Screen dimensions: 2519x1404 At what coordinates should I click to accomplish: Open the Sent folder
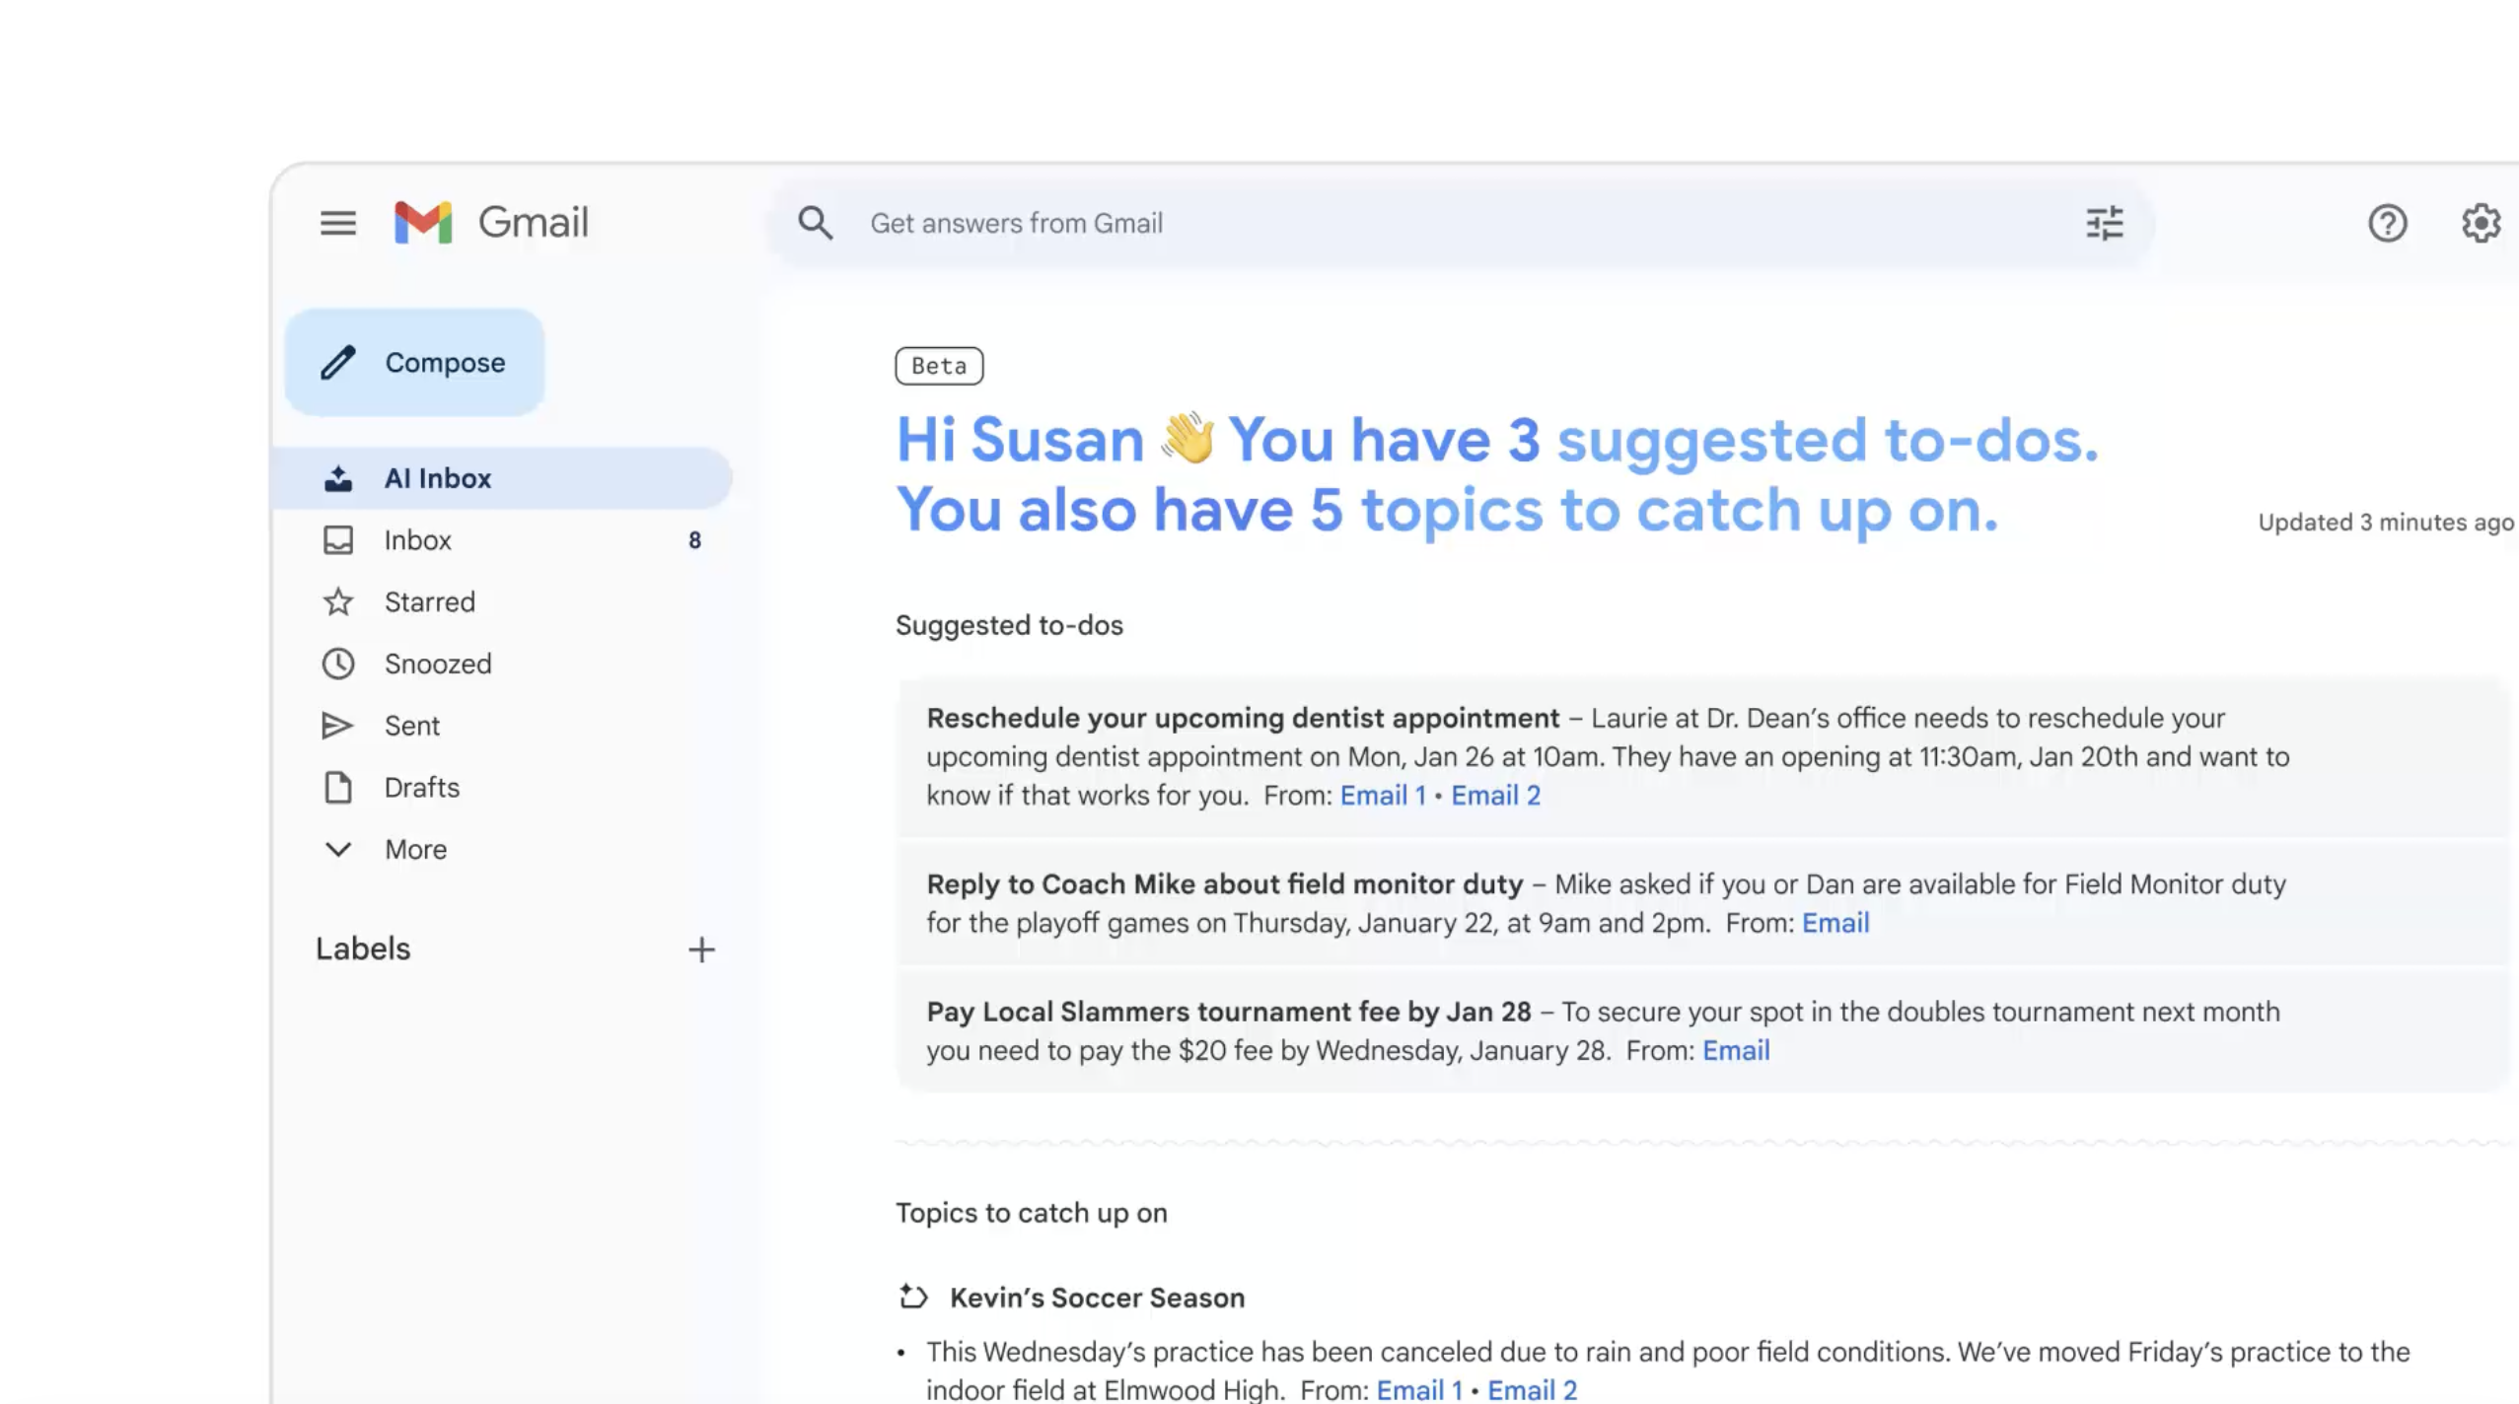[x=411, y=726]
